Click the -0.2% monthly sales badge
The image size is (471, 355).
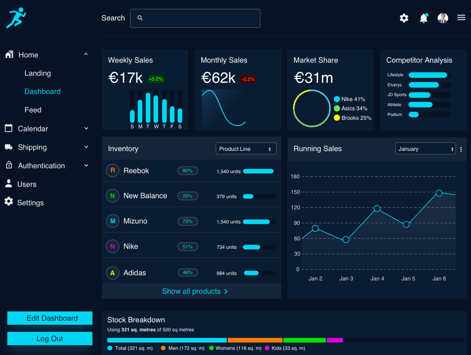click(x=248, y=79)
